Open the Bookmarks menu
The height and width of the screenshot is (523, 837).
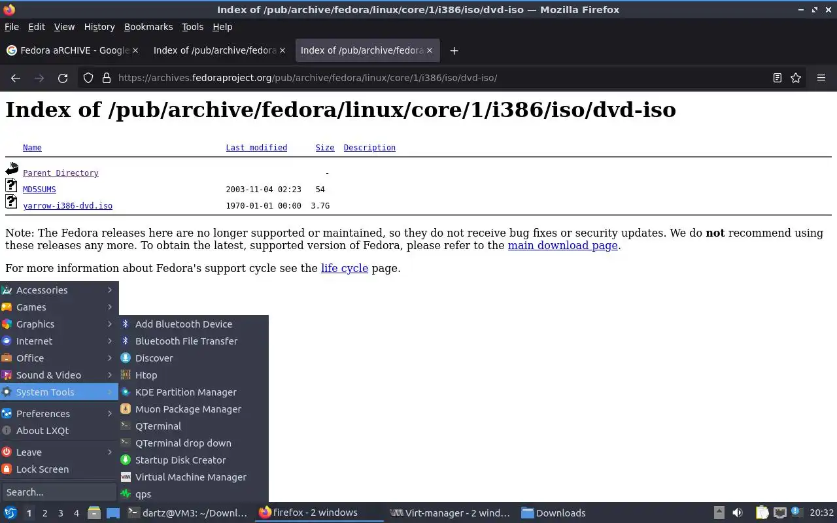pyautogui.click(x=148, y=27)
